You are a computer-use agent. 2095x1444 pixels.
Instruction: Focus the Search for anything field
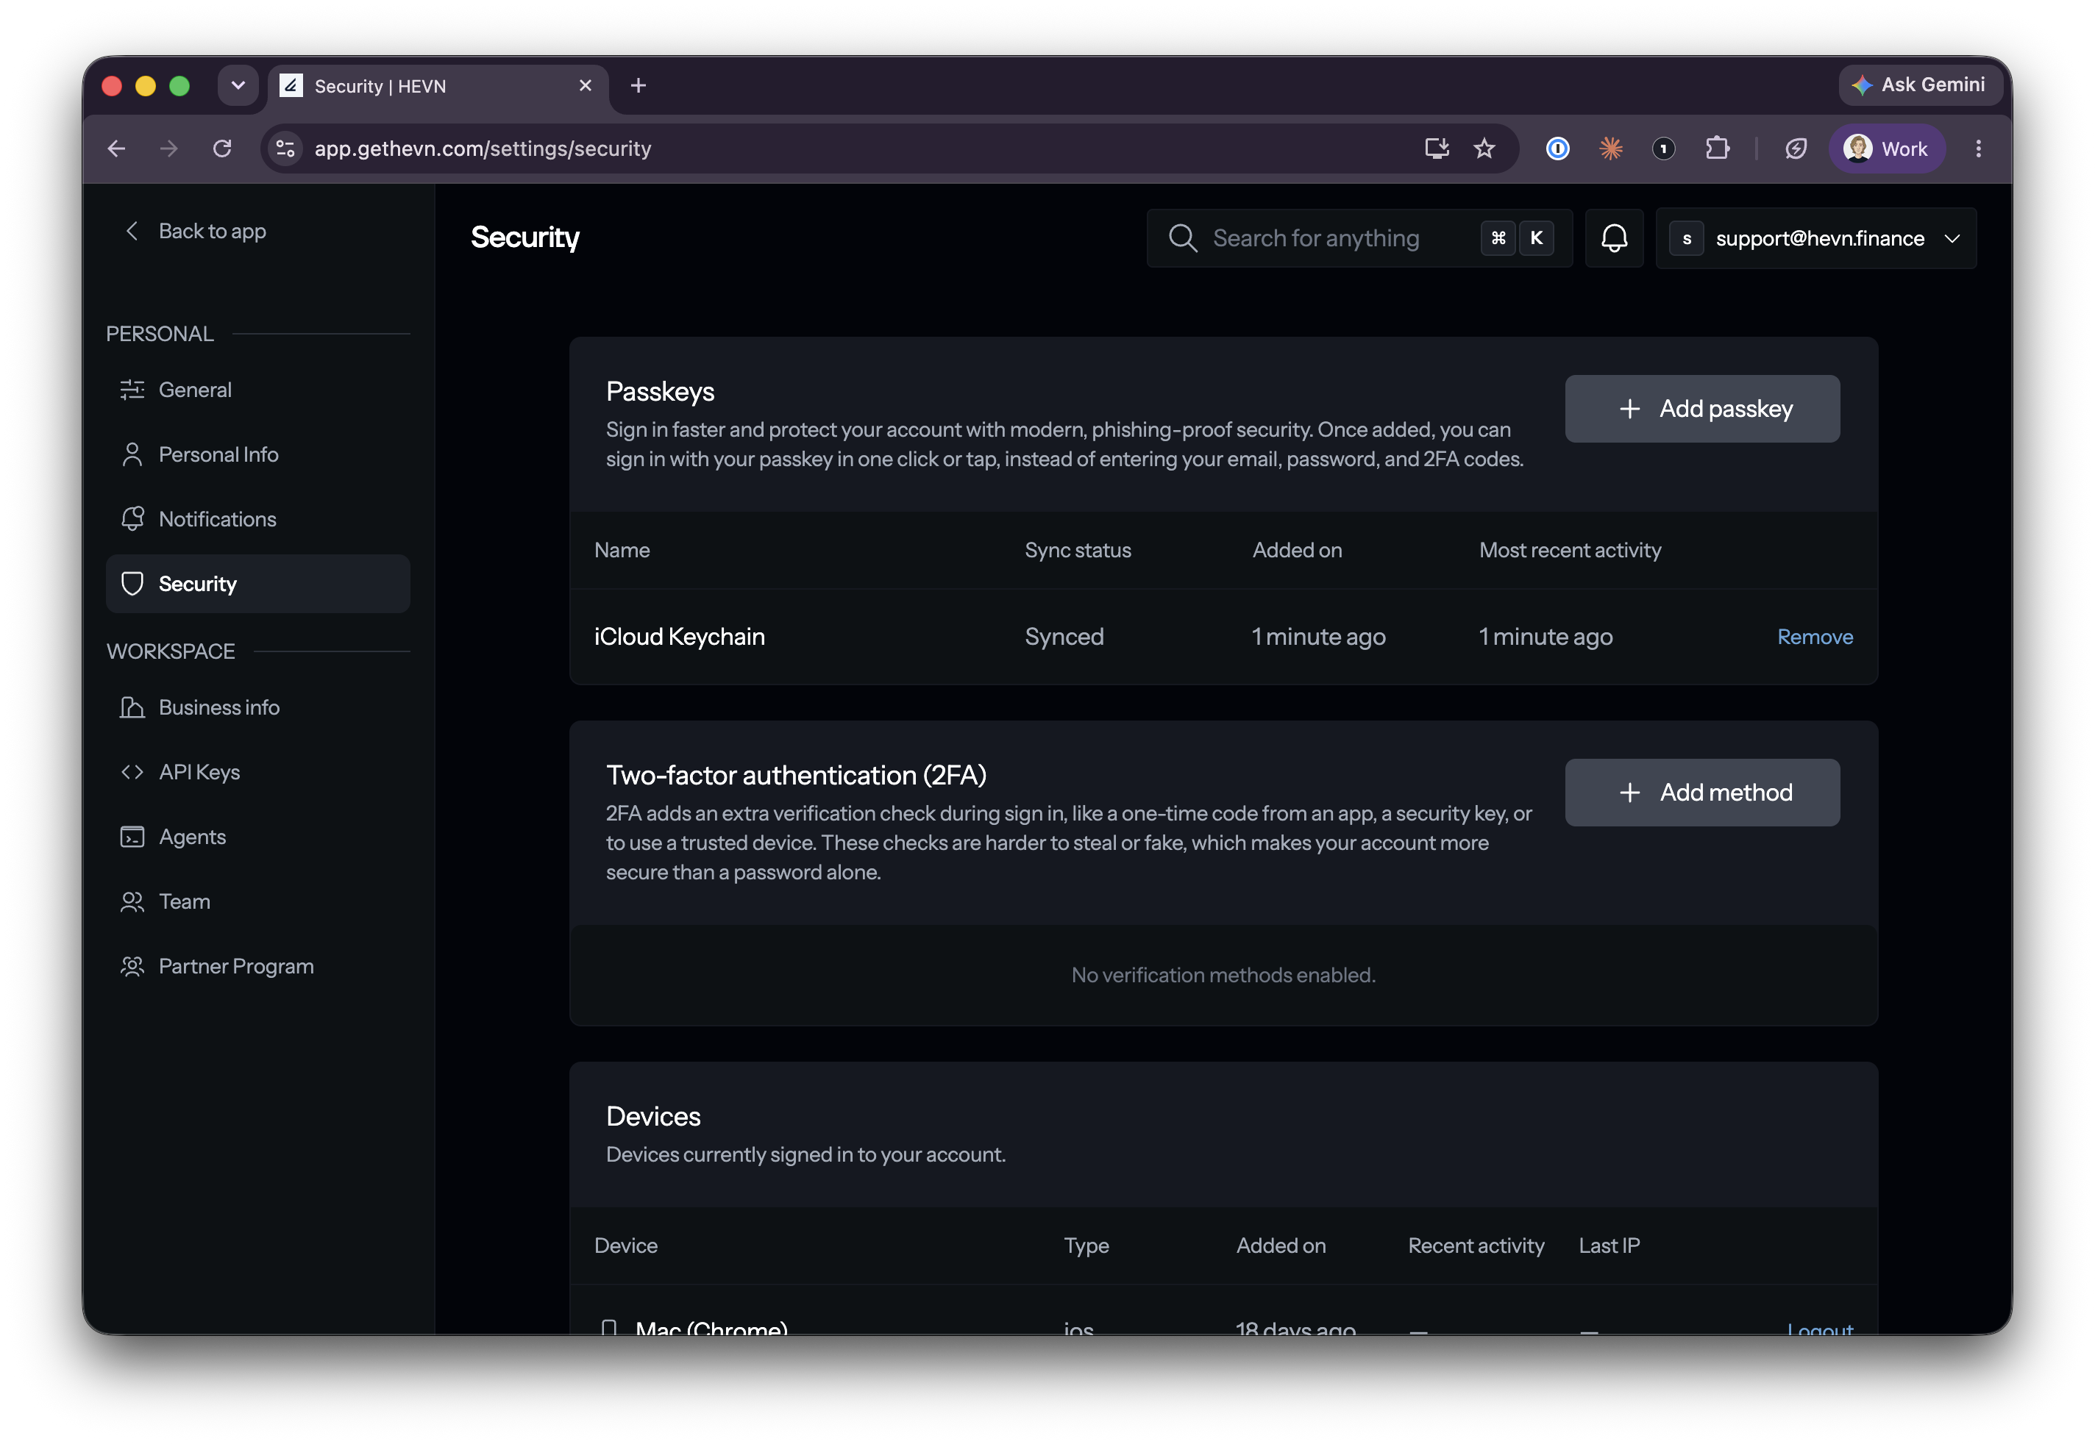[1359, 238]
